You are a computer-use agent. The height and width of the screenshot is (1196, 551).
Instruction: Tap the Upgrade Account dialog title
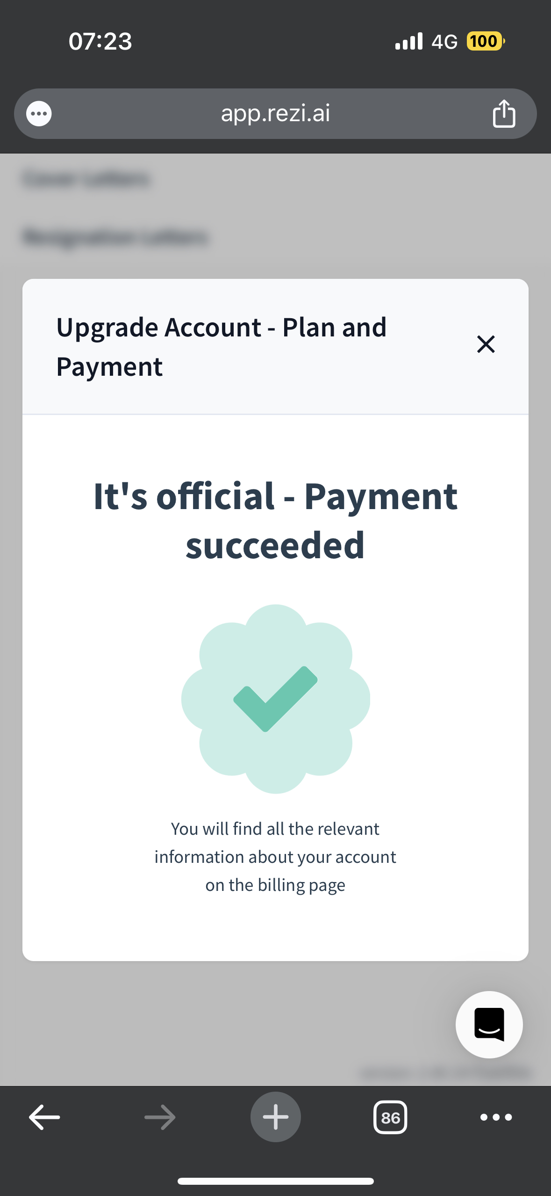pyautogui.click(x=222, y=346)
